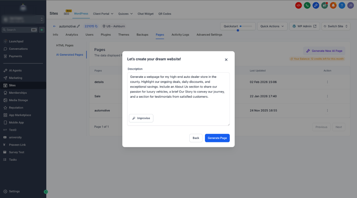This screenshot has width=357, height=198.
Task: Open the green phone dialer icon
Action: click(307, 5)
